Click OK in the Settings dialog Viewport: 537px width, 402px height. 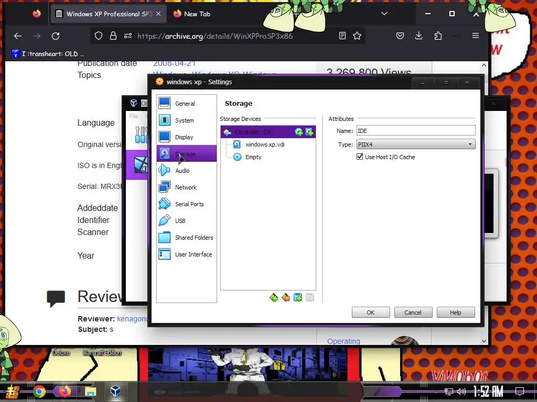pyautogui.click(x=371, y=312)
